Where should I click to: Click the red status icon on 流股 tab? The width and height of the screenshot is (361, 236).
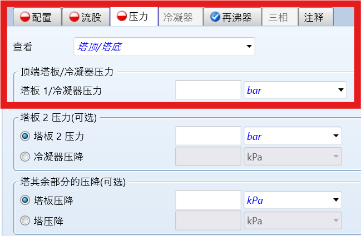click(74, 17)
